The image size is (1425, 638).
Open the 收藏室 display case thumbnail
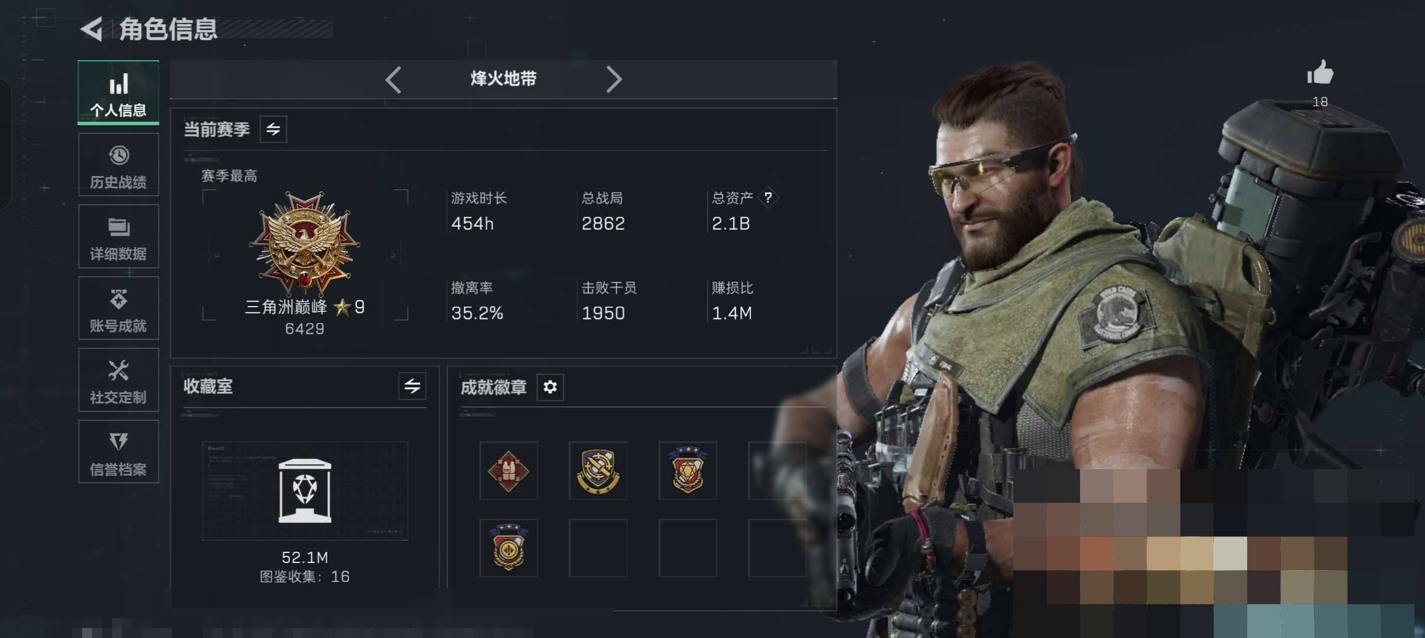[305, 491]
